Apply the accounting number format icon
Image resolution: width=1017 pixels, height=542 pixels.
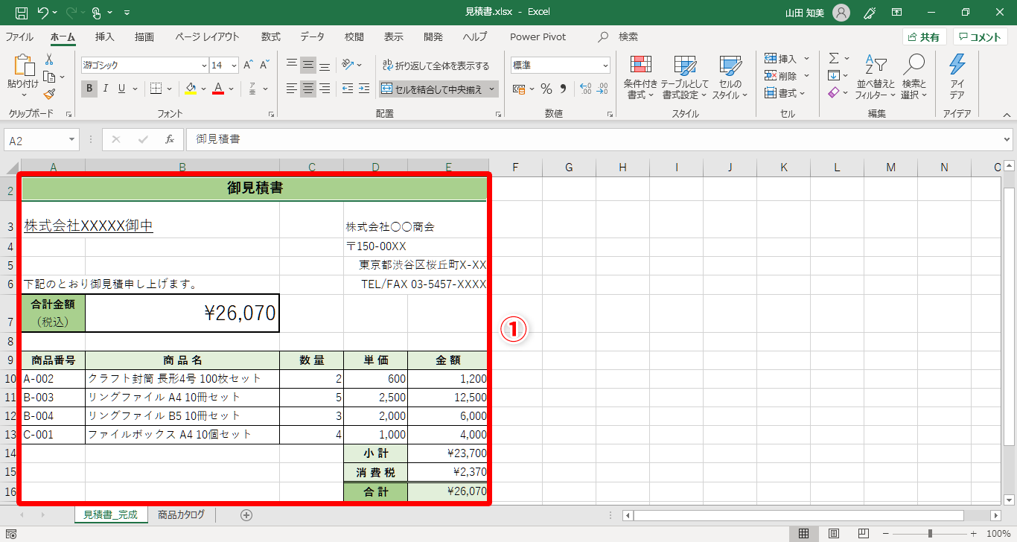click(x=519, y=89)
